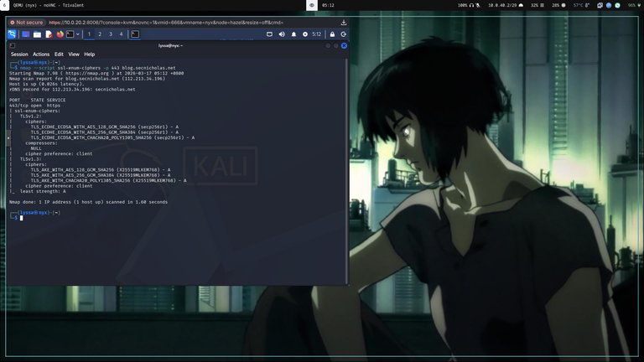This screenshot has height=362, width=644.
Task: Open the terminal emulator launcher icon
Action: [x=70, y=34]
